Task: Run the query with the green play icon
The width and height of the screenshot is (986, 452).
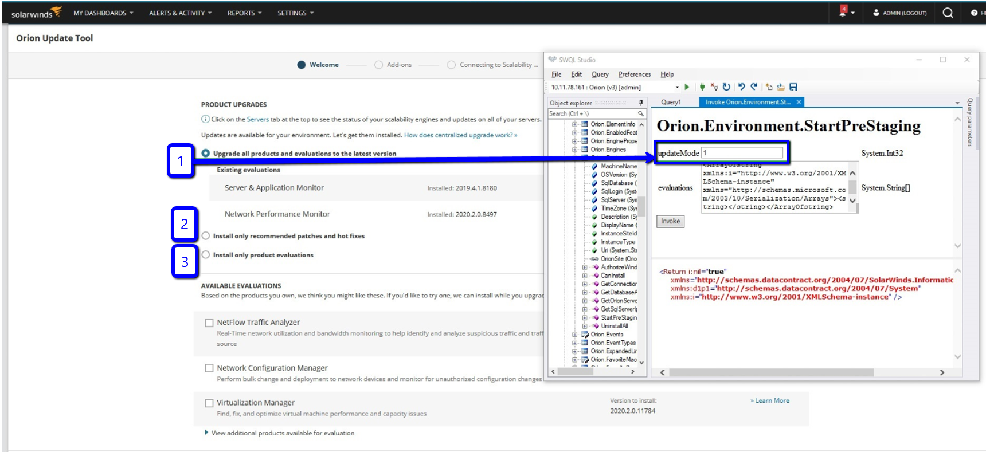Action: click(687, 87)
